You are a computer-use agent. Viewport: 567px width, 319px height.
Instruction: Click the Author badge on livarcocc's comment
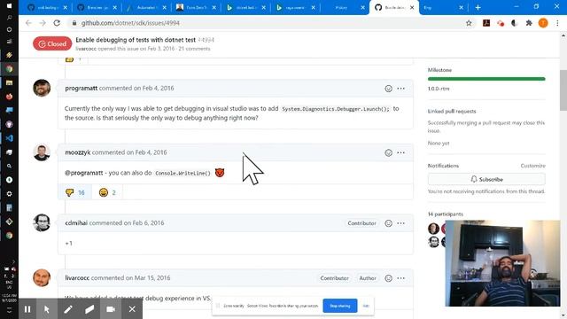368,278
